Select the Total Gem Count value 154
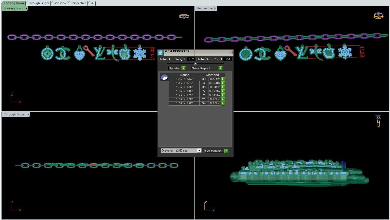Viewport: 390px width, 220px height. pyautogui.click(x=228, y=59)
